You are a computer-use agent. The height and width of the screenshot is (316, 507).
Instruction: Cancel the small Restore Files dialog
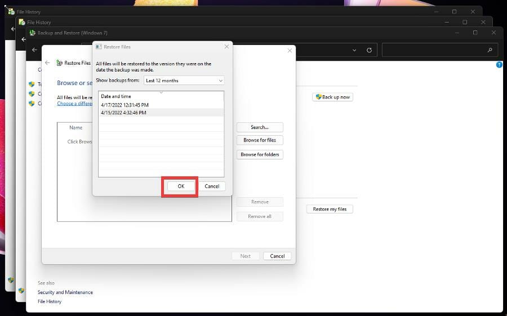pyautogui.click(x=212, y=186)
